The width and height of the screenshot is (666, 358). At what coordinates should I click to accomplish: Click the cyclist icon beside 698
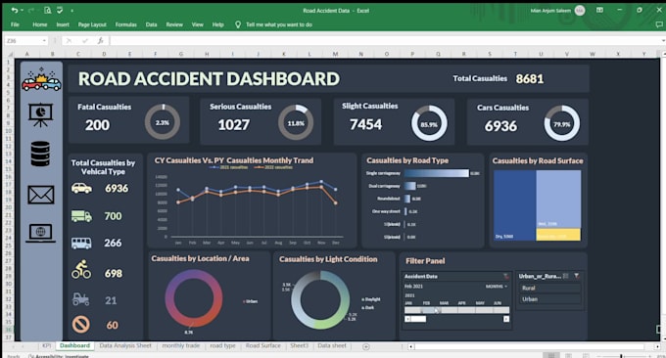(x=81, y=269)
